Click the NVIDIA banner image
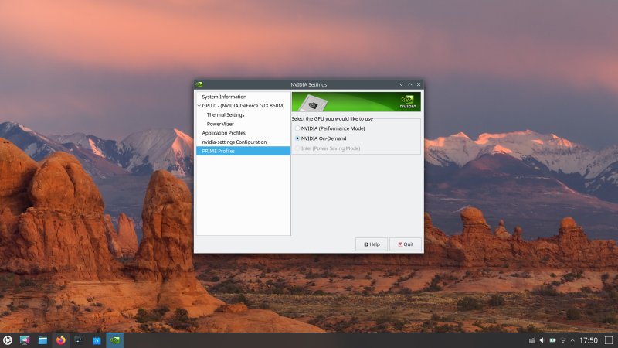 (x=356, y=102)
